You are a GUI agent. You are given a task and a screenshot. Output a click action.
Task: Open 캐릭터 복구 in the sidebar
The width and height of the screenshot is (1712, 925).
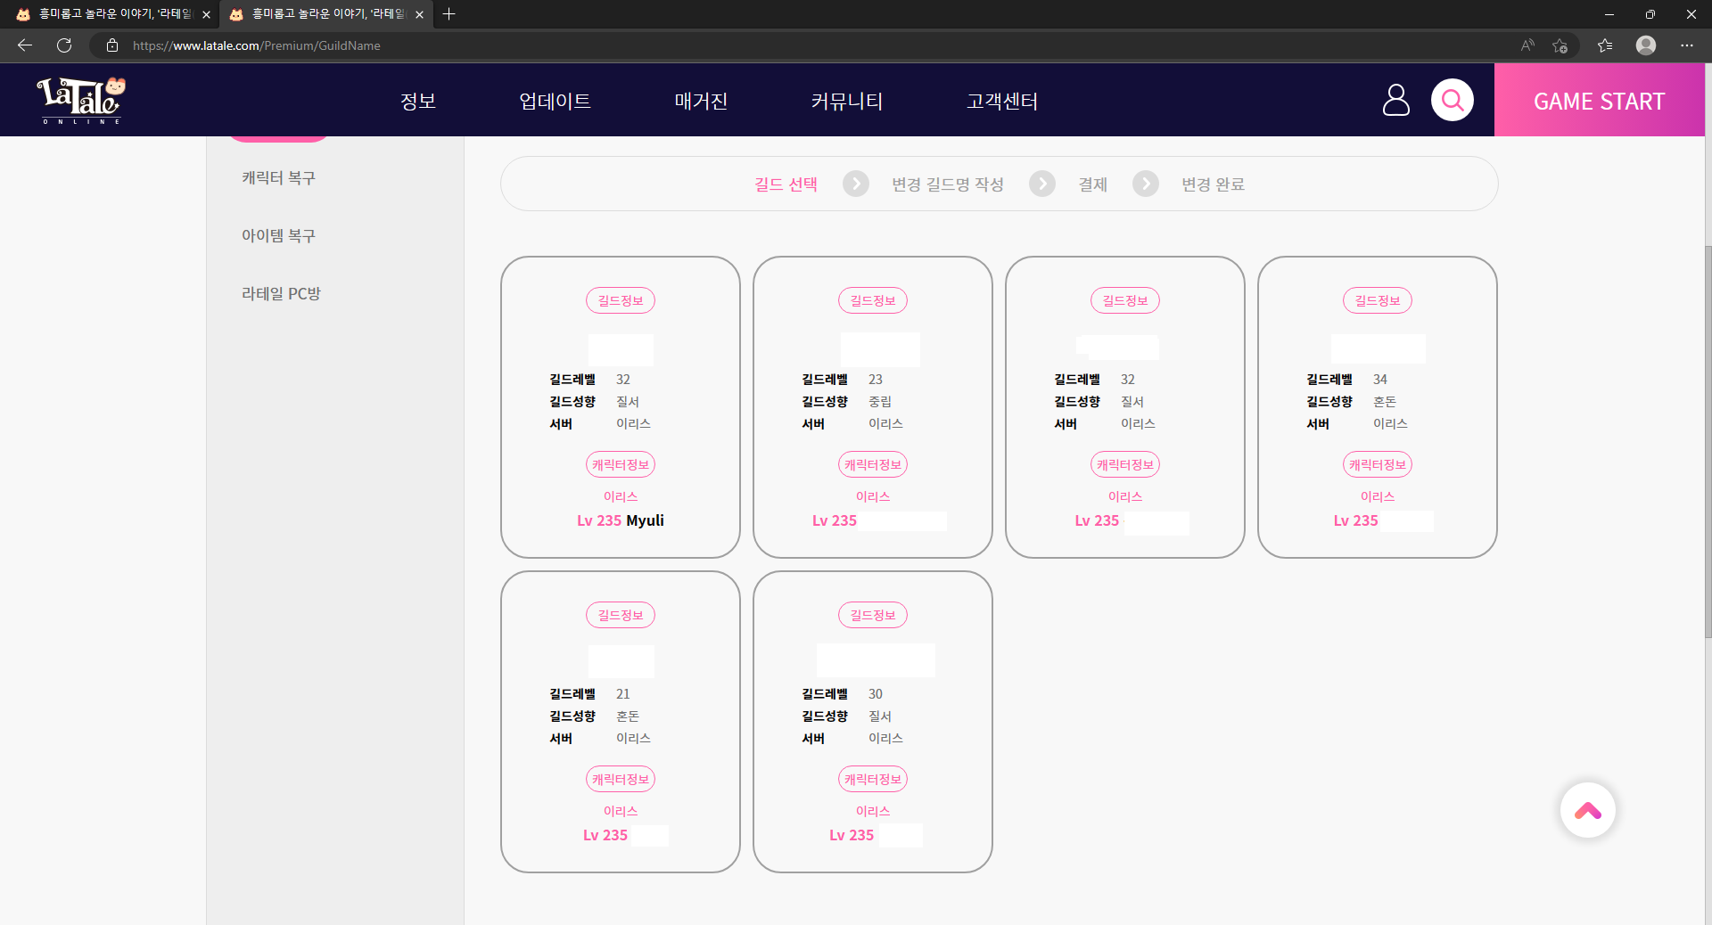278,177
